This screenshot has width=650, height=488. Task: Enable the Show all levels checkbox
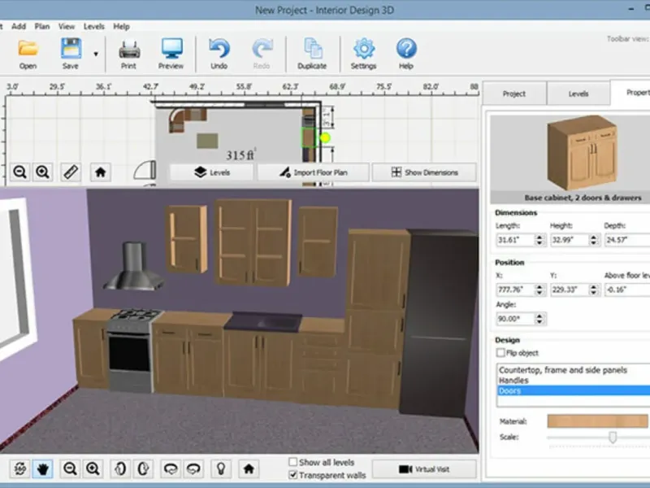293,462
